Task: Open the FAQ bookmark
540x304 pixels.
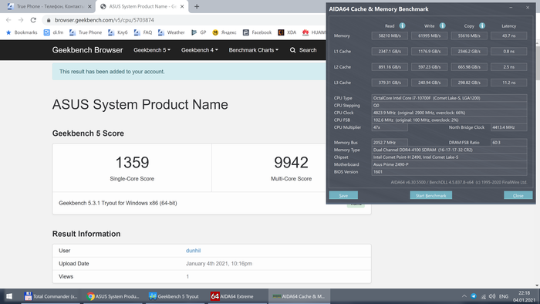Action: tap(143, 32)
